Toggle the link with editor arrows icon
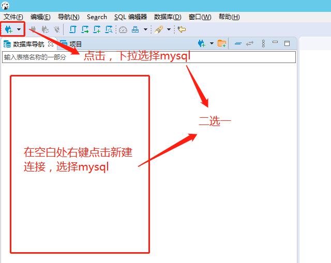Screen dimensions: 331x263 click(250, 43)
